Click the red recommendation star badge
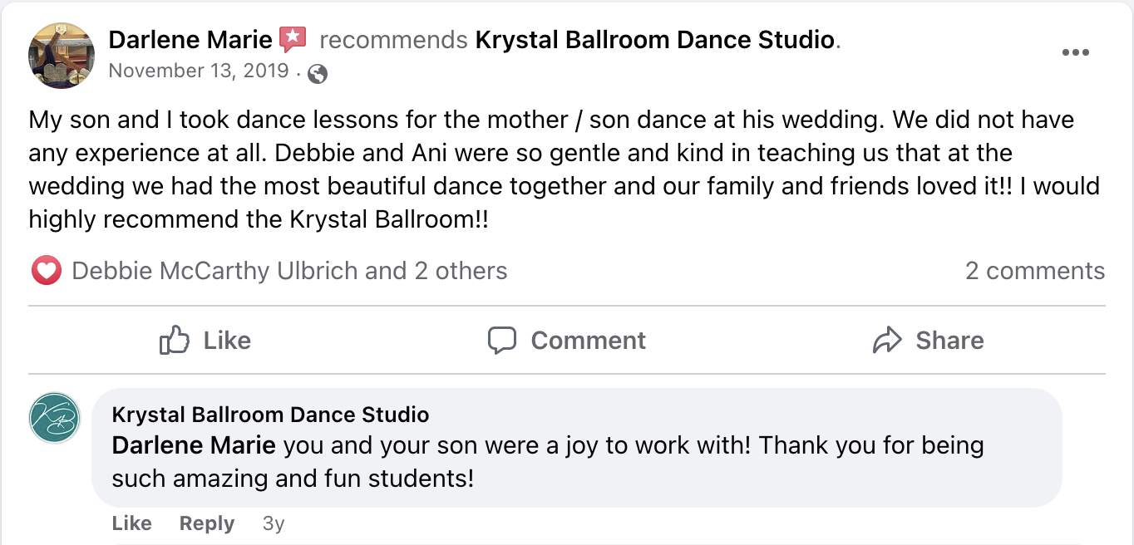This screenshot has width=1134, height=545. click(293, 39)
